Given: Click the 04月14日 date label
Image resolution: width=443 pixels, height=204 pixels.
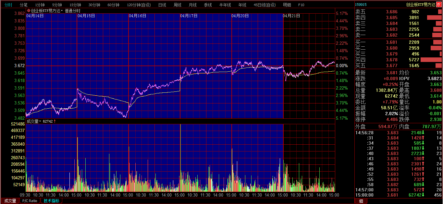Looking at the screenshot, I should (x=35, y=16).
